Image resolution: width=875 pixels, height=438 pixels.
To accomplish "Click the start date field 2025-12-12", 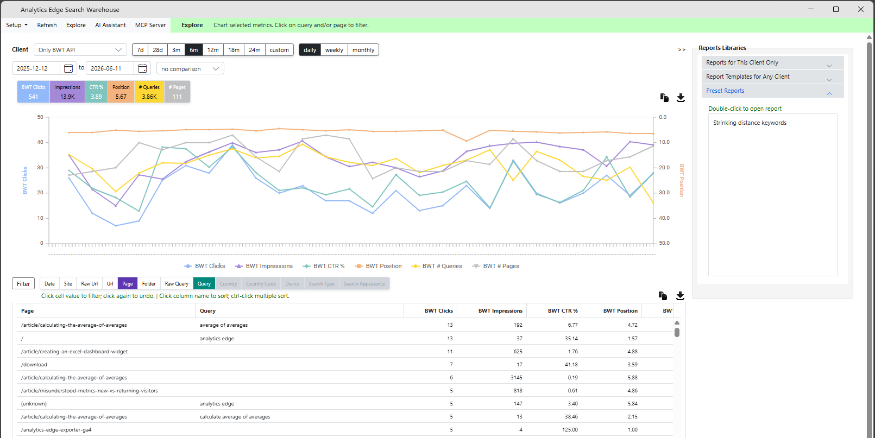I will tap(36, 68).
